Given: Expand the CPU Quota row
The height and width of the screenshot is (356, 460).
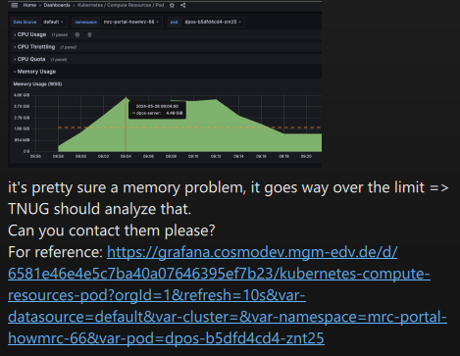Looking at the screenshot, I should tap(29, 59).
